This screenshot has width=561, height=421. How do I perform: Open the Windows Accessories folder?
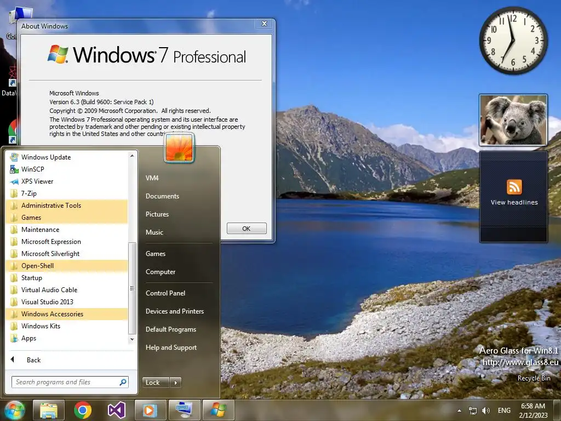click(66, 314)
